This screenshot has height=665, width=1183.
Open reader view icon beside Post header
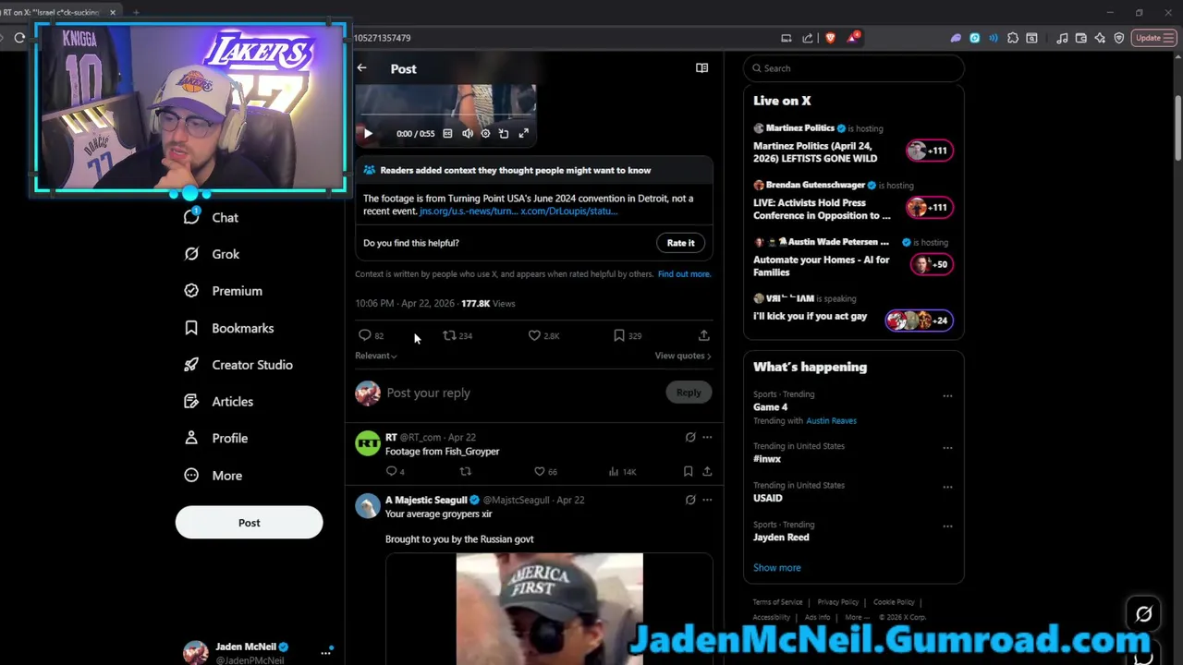click(701, 67)
